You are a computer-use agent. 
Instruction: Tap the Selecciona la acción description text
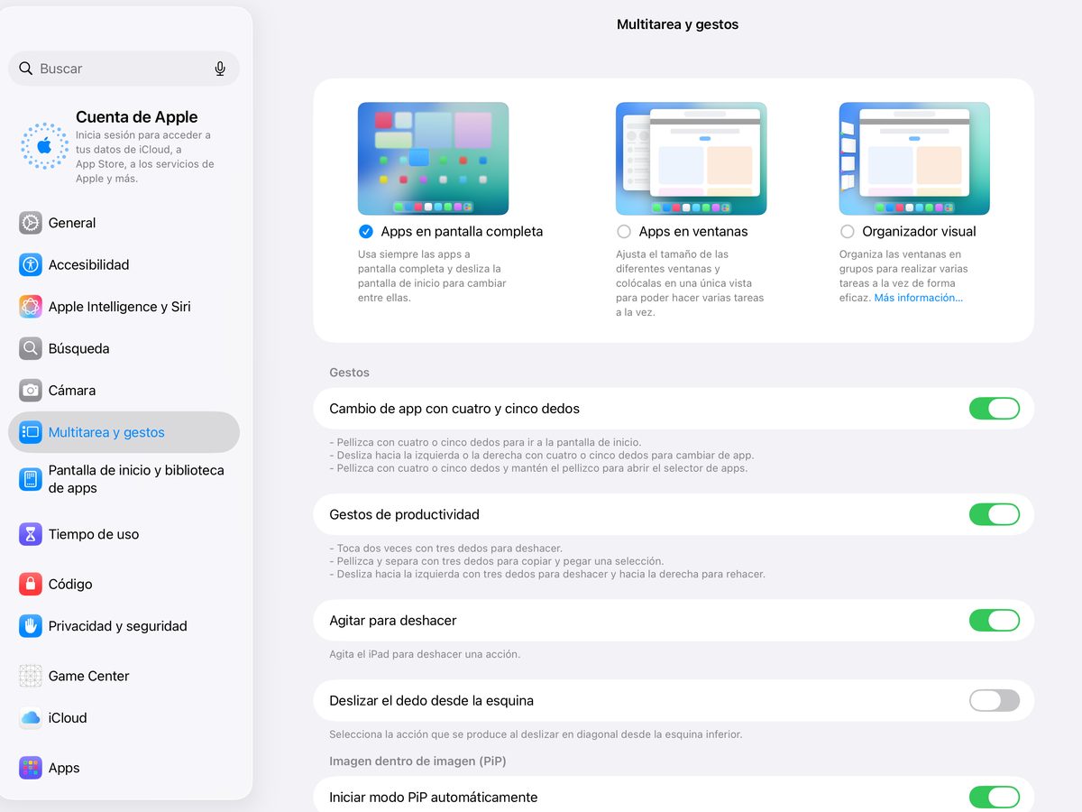(536, 734)
